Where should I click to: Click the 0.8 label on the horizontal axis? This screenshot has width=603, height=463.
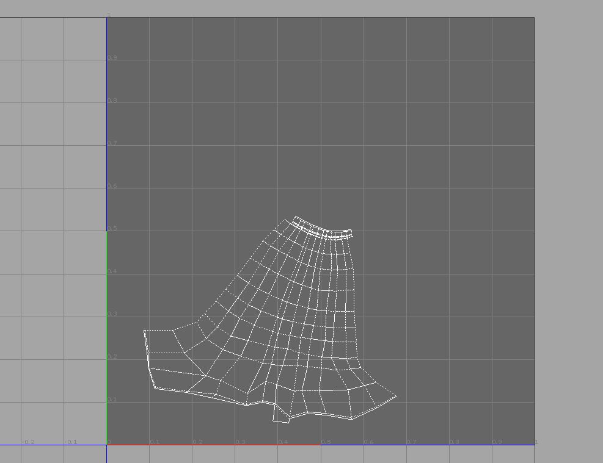tap(454, 442)
